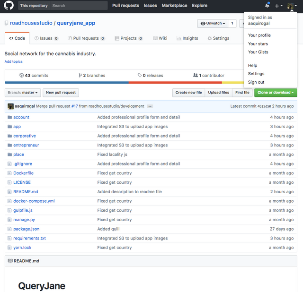The width and height of the screenshot is (303, 292).
Task: Select Sign out in user menu
Action: (x=256, y=82)
